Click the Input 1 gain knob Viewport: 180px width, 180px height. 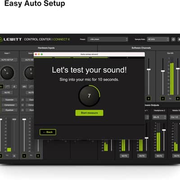(x=7, y=73)
